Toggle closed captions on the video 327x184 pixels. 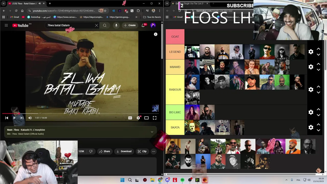coord(130,118)
